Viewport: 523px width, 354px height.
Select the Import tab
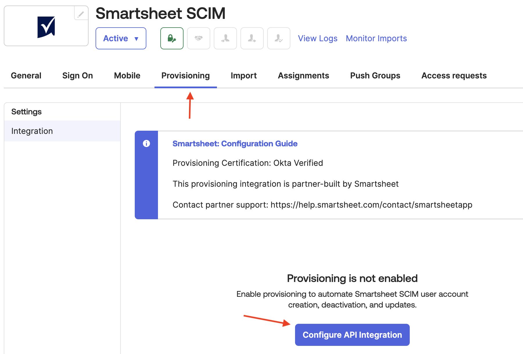tap(244, 76)
